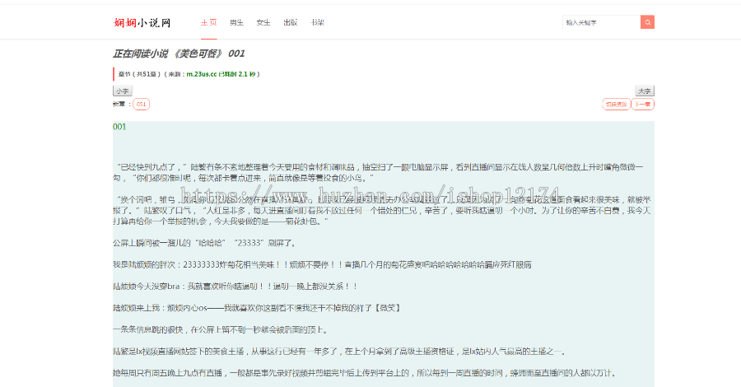Screen dimensions: 741x387
Task: Click the line starting 一条条信息
Action: (221, 330)
